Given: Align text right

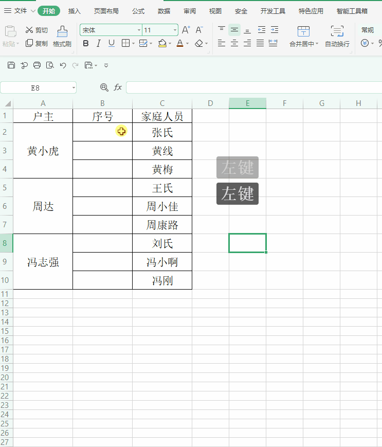Looking at the screenshot, I should [x=247, y=43].
